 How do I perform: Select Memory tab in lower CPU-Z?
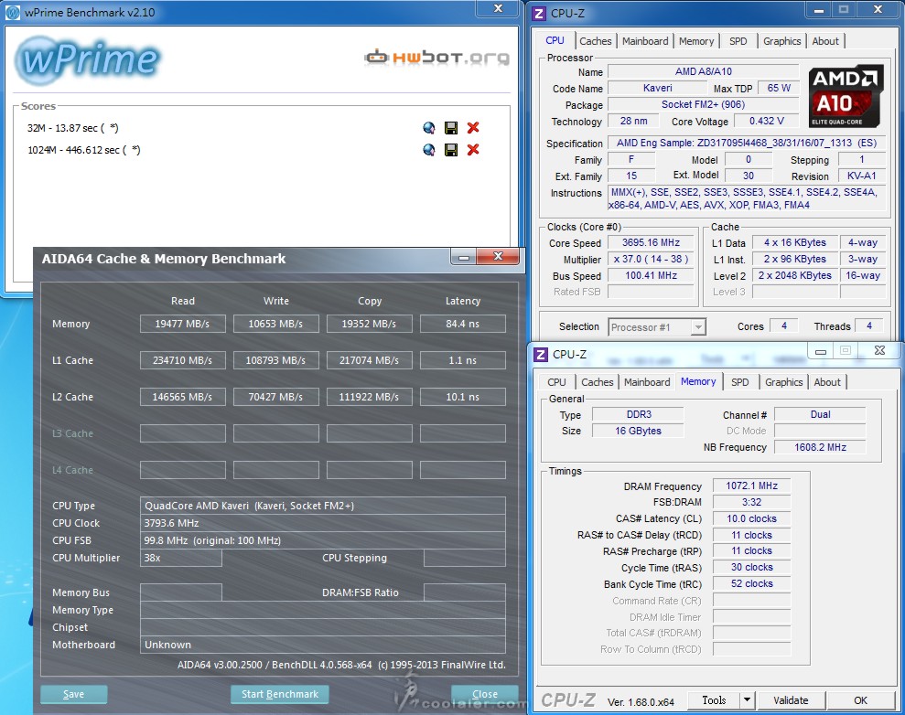pos(698,381)
